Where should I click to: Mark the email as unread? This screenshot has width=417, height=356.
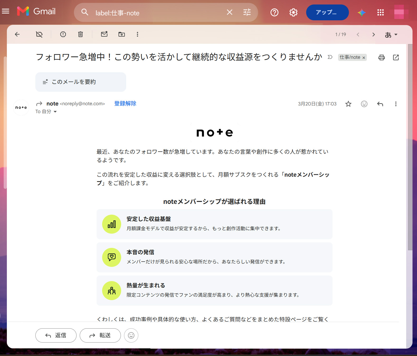[x=104, y=34]
